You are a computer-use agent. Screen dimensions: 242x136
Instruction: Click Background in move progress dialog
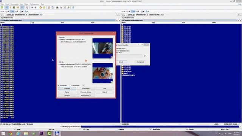(140, 62)
